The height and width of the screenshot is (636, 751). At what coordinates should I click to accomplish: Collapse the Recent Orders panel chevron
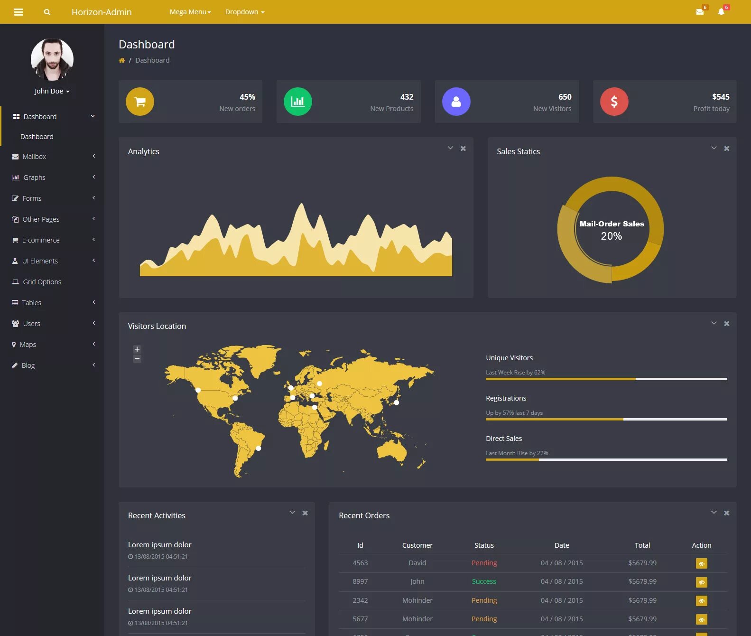point(714,513)
